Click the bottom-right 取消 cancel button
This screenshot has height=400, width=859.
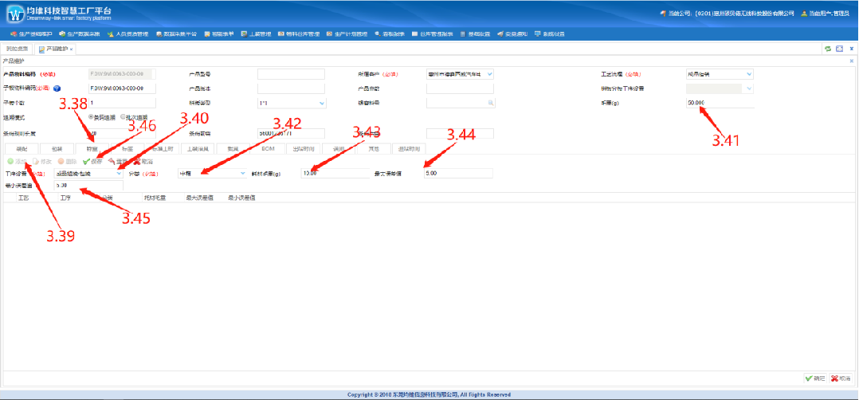pyautogui.click(x=841, y=378)
